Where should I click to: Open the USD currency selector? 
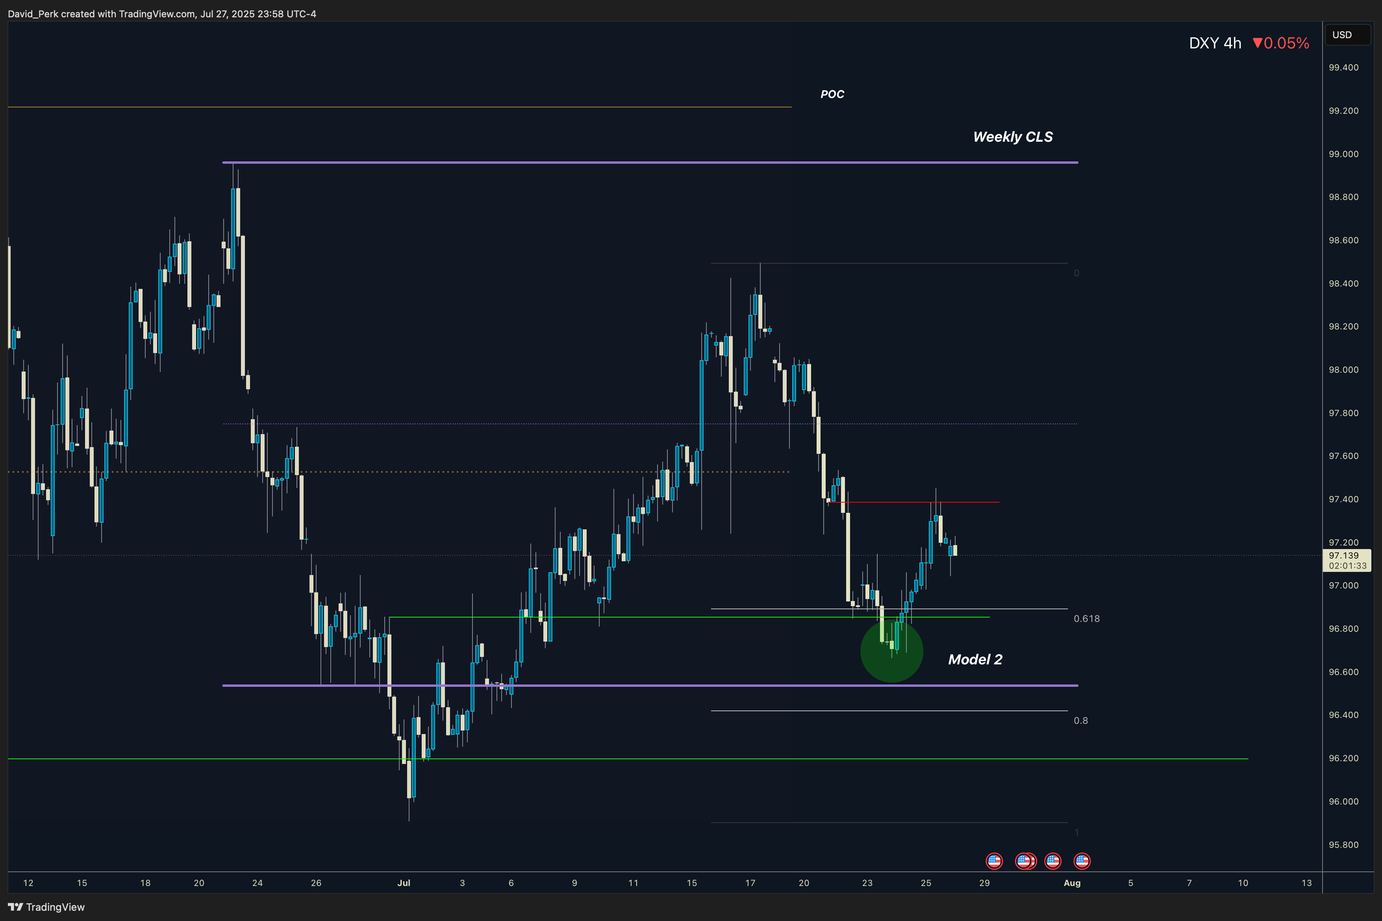coord(1347,35)
